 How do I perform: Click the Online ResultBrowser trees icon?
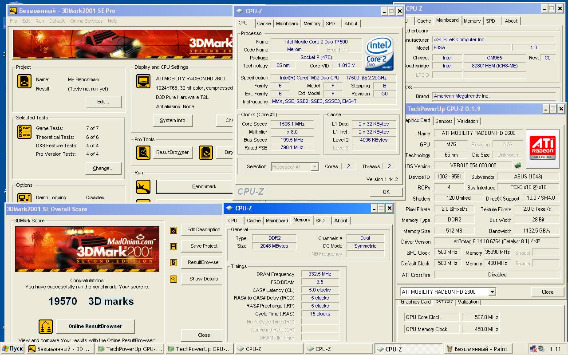(46, 327)
